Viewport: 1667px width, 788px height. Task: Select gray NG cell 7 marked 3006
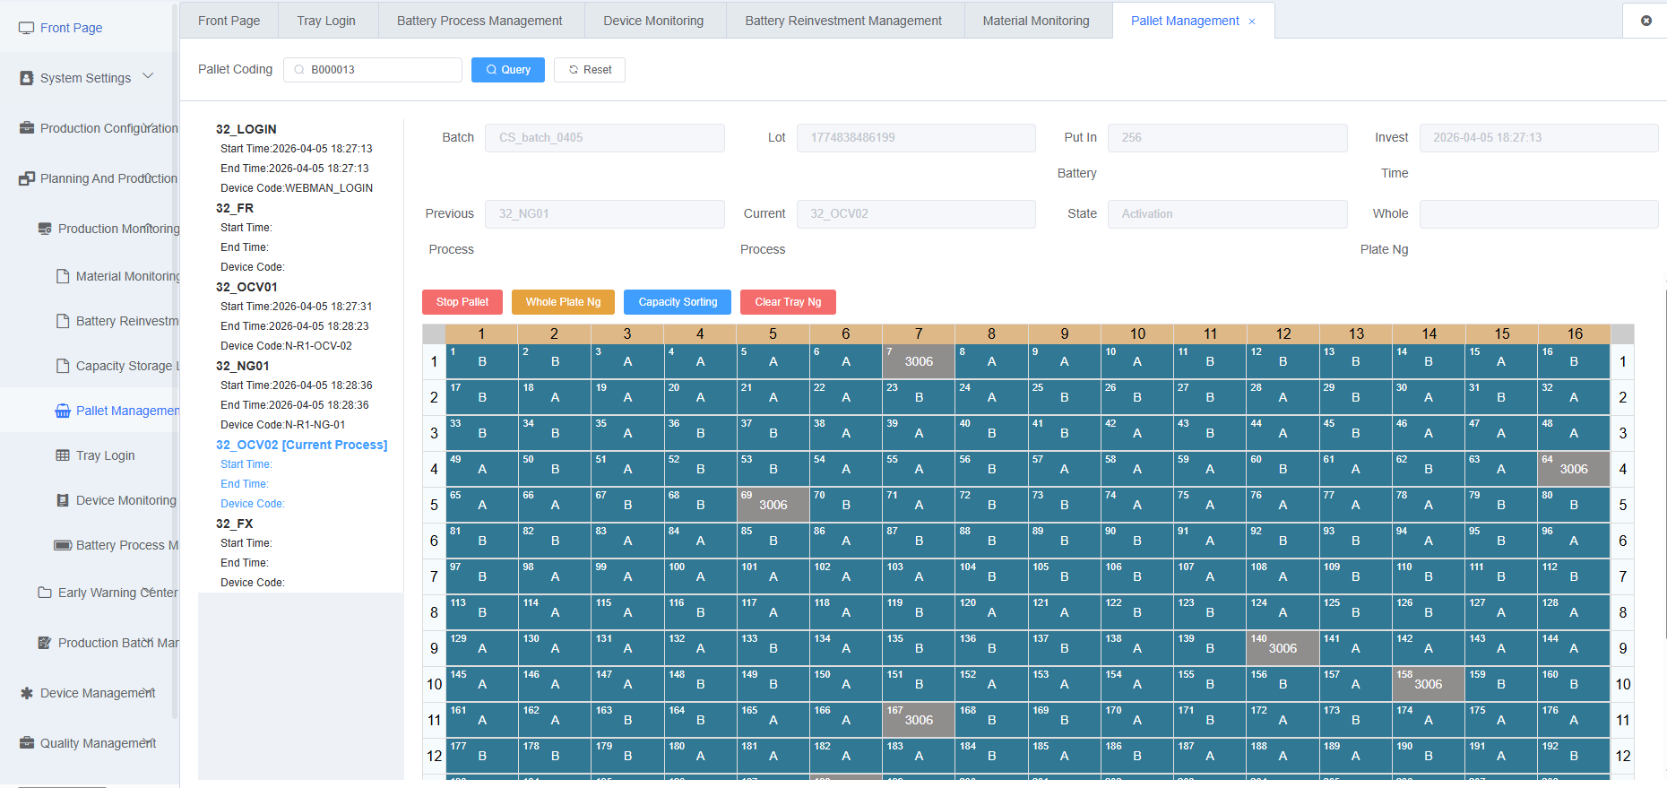click(919, 361)
